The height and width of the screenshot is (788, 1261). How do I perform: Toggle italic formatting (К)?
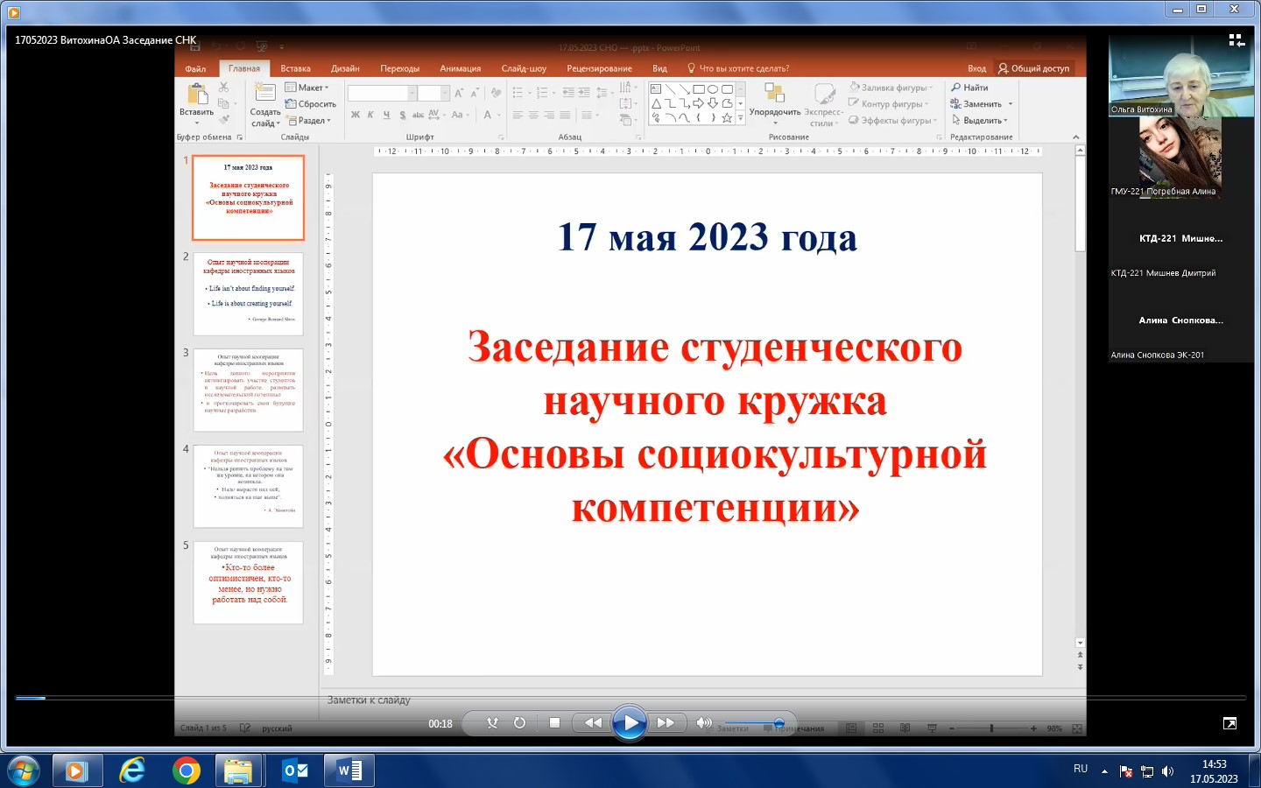tap(371, 115)
